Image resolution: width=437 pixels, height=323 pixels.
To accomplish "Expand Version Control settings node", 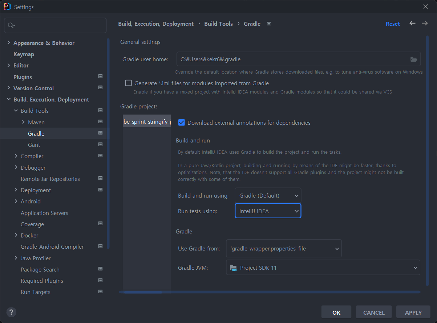I will tap(9, 88).
